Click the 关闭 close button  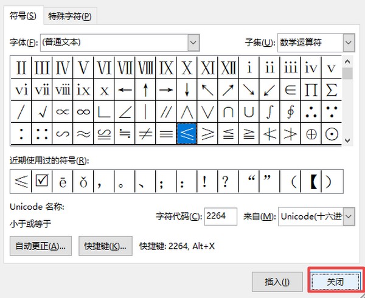tap(335, 282)
